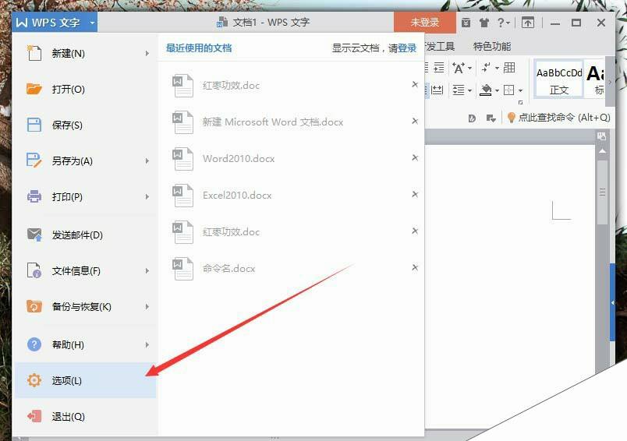Screen dimensions: 627x441
Task: Open the Chinese layout A dropdown arrow
Action: coord(469,69)
